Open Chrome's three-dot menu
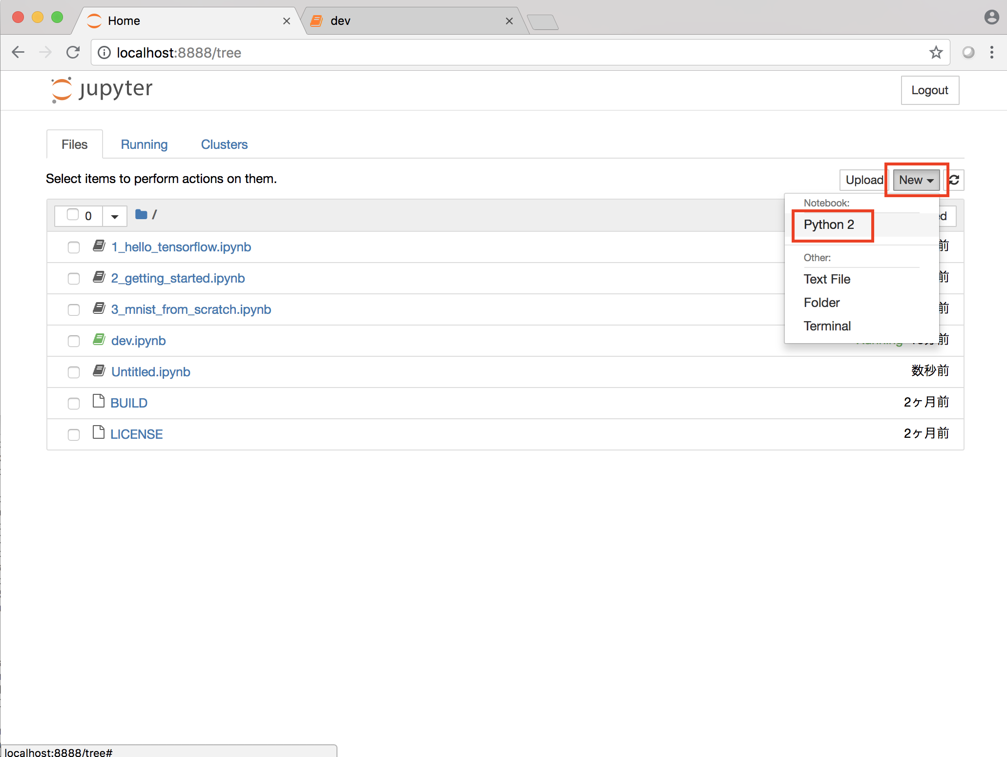Screen dimensions: 1007x757 pyautogui.click(x=991, y=52)
